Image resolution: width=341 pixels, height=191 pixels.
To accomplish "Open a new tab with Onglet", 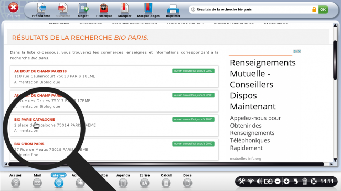I will pyautogui.click(x=83, y=10).
